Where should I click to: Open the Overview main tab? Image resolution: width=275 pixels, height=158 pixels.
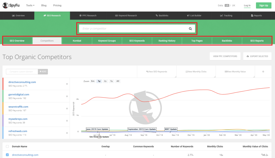click(x=18, y=16)
